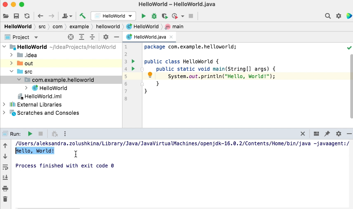Expand External Libraries in the project tree

[x=4, y=105]
